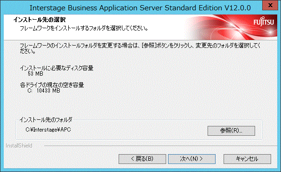Go back with the 戻る(B) button
The width and height of the screenshot is (281, 172).
tap(142, 159)
